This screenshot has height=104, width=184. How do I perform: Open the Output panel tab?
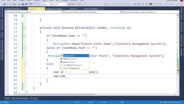tap(7, 98)
